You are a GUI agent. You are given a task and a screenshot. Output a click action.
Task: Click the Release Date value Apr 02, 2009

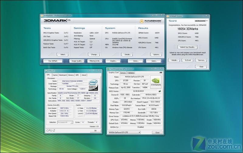pyautogui.click(x=126, y=88)
